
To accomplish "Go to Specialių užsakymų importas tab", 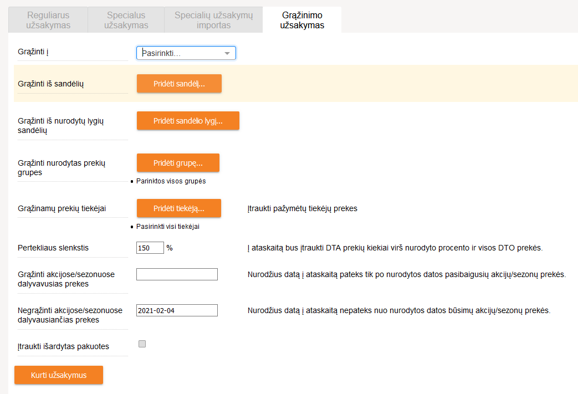I will pyautogui.click(x=213, y=20).
